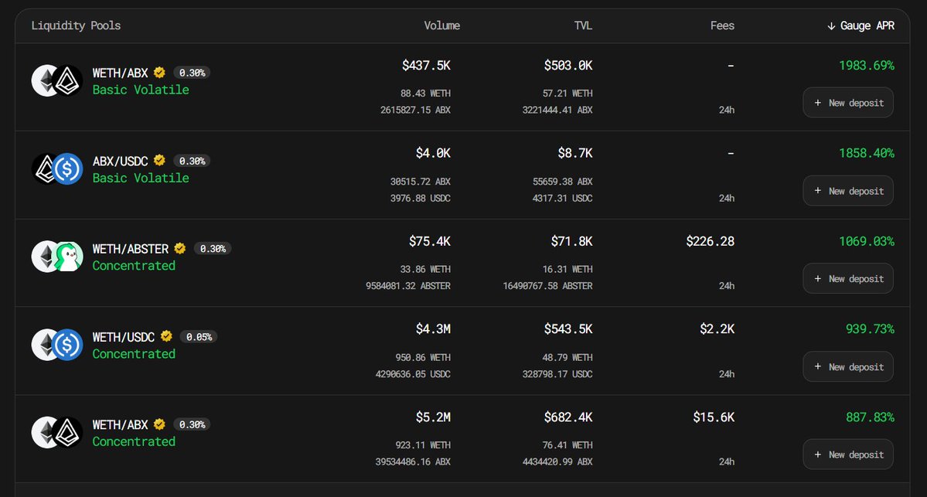The height and width of the screenshot is (497, 927).
Task: Sort pools by TVL header
Action: click(x=583, y=26)
